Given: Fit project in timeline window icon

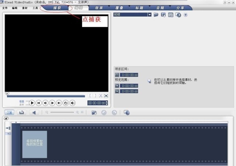Looking at the screenshot, I should pyautogui.click(x=82, y=112).
